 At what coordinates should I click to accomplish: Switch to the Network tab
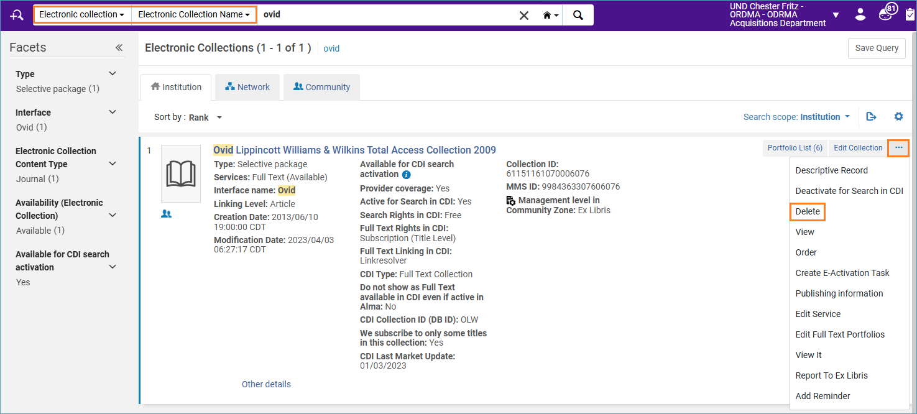(247, 87)
